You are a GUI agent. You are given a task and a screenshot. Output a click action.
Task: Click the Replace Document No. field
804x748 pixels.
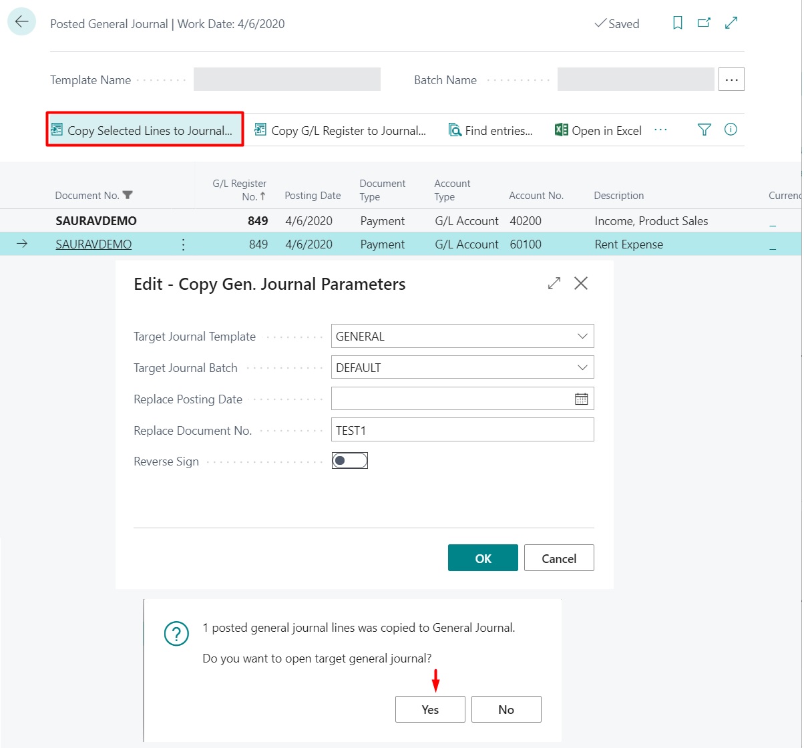click(462, 429)
